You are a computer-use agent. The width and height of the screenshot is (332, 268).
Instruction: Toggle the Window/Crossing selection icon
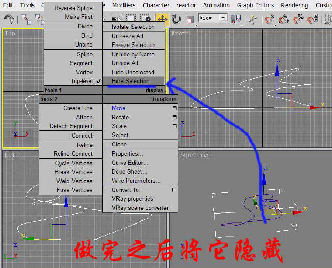pos(146,19)
